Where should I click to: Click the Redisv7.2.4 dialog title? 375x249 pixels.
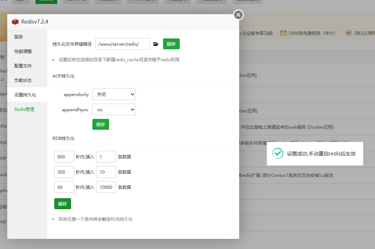pyautogui.click(x=35, y=22)
